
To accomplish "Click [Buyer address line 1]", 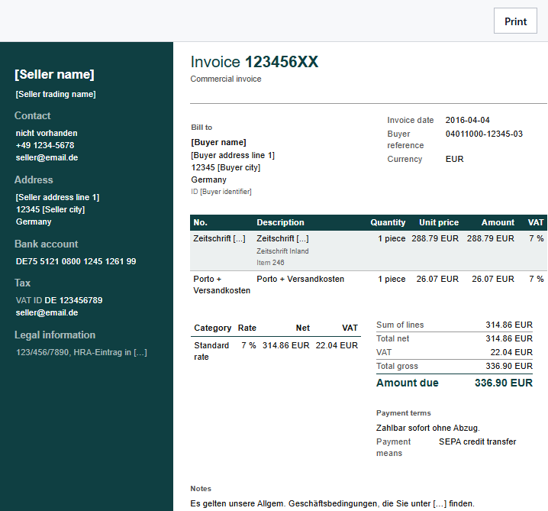I will [x=233, y=155].
